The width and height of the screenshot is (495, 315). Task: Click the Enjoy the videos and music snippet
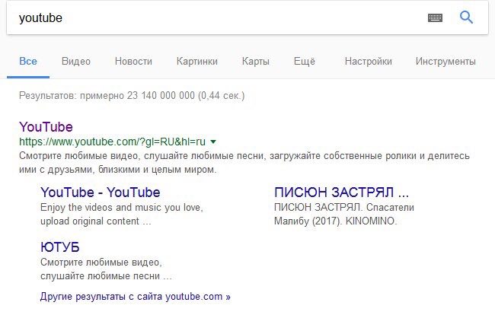click(x=122, y=215)
